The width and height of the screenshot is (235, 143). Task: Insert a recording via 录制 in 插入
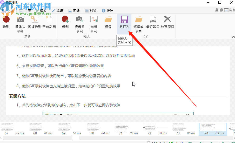click(x=65, y=22)
